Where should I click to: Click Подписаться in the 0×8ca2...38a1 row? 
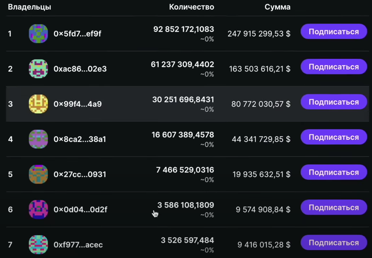334,137
